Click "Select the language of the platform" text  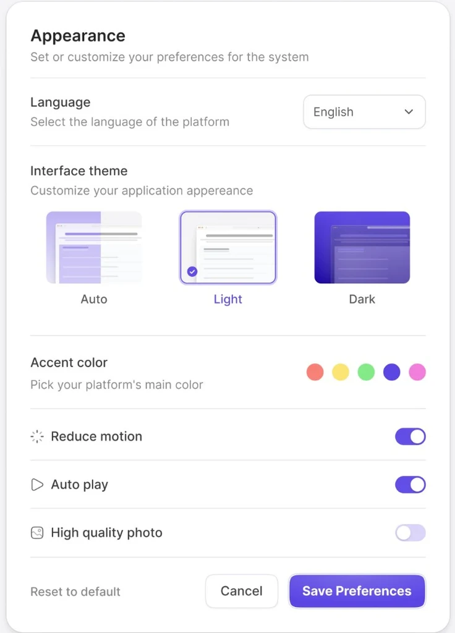coord(130,122)
